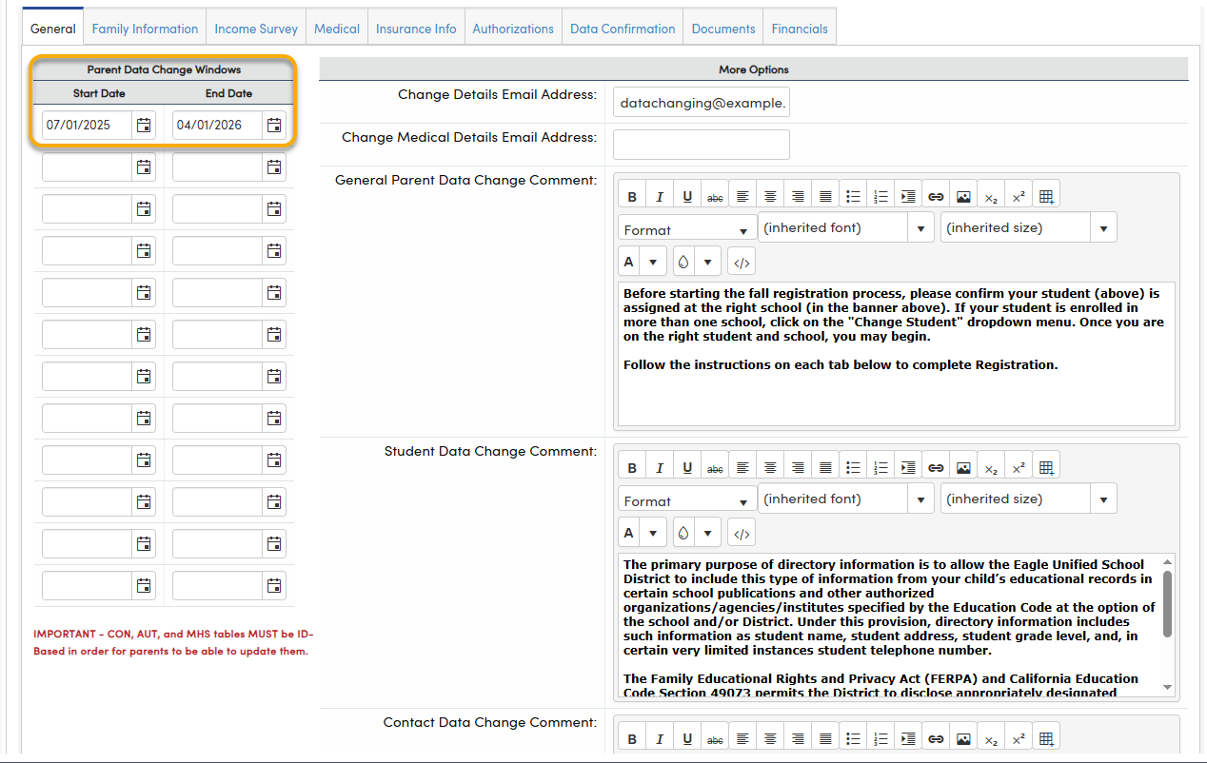This screenshot has height=763, width=1207.
Task: Apply superscript in General Parent comment editor
Action: (1019, 196)
